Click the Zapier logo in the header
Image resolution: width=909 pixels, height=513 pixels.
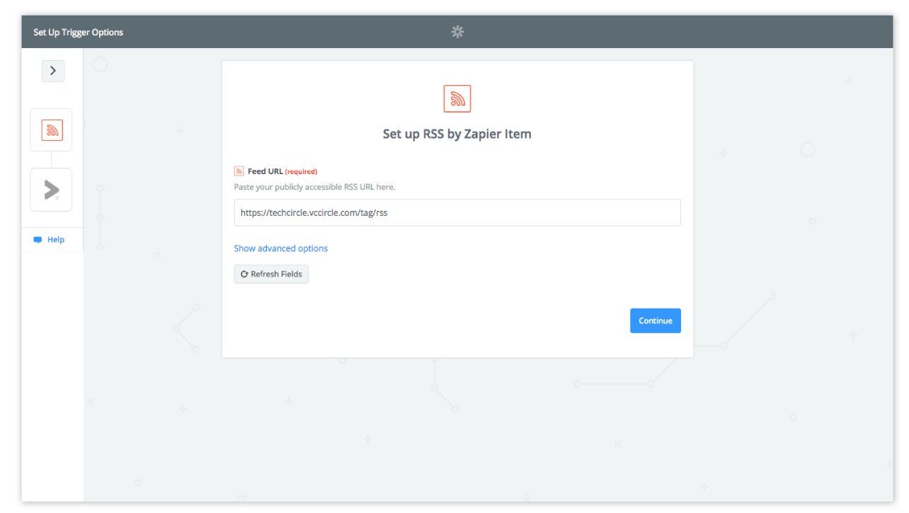click(x=457, y=32)
